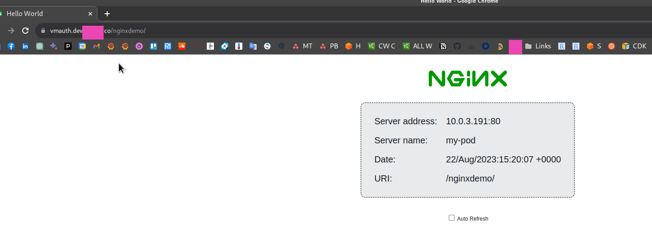The width and height of the screenshot is (652, 237).
Task: Select the server name my-pod text
Action: point(461,140)
